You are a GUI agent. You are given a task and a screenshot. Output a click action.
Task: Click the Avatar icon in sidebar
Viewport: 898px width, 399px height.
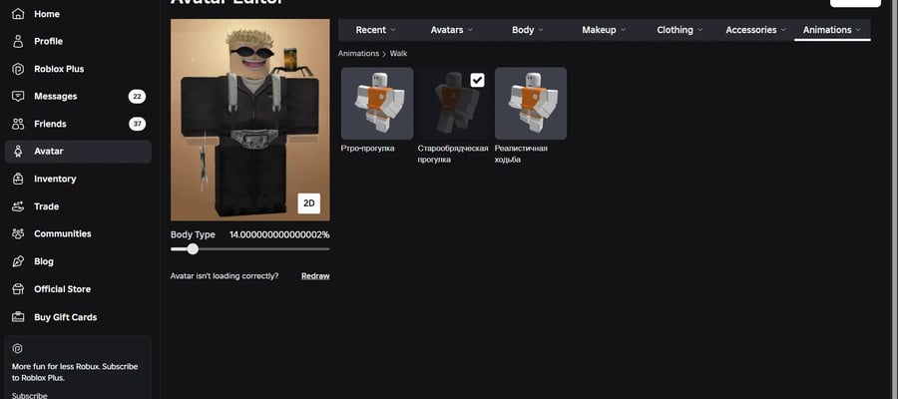coord(18,152)
